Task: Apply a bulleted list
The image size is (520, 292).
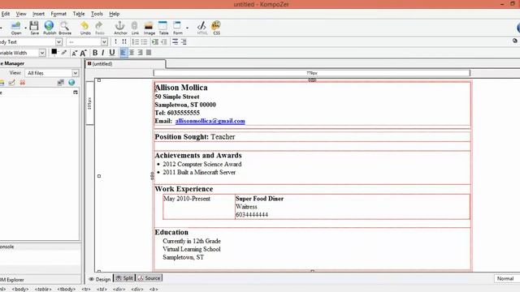Action: pos(144,42)
